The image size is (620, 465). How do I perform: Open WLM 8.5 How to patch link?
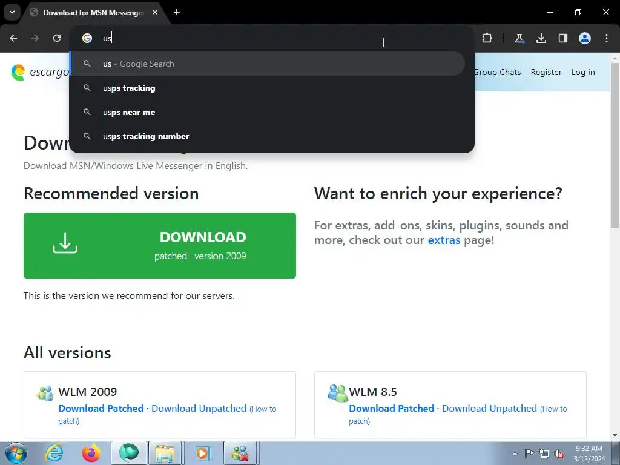(553, 409)
